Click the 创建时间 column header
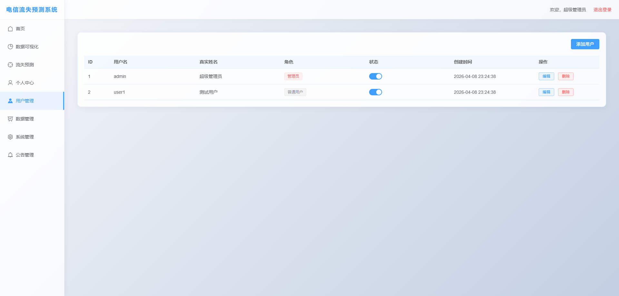The height and width of the screenshot is (296, 619). (x=463, y=62)
